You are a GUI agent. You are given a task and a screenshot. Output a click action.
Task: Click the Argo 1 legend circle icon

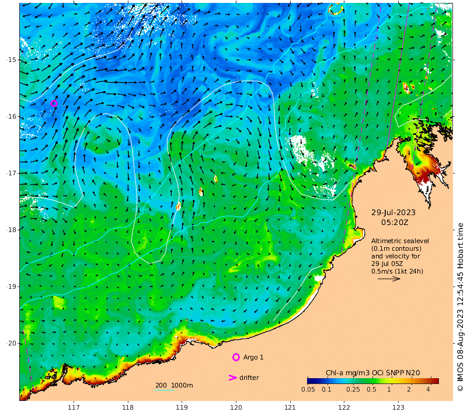pyautogui.click(x=236, y=357)
